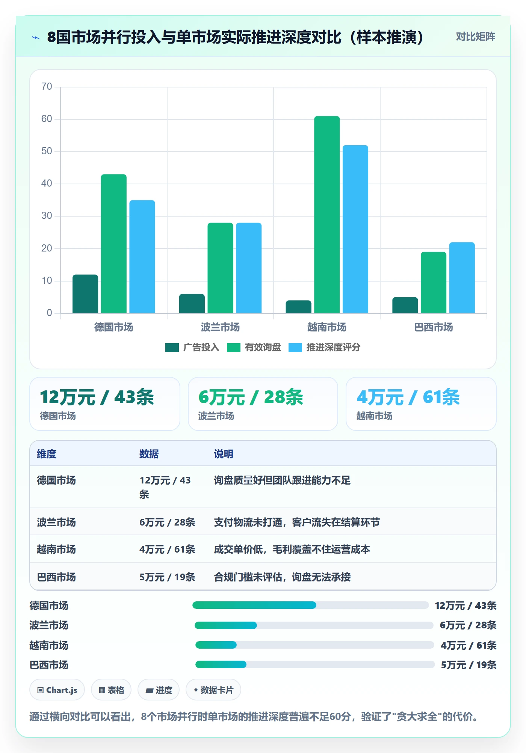Click the summary sentence at bottom
The image size is (526, 753).
tap(255, 717)
